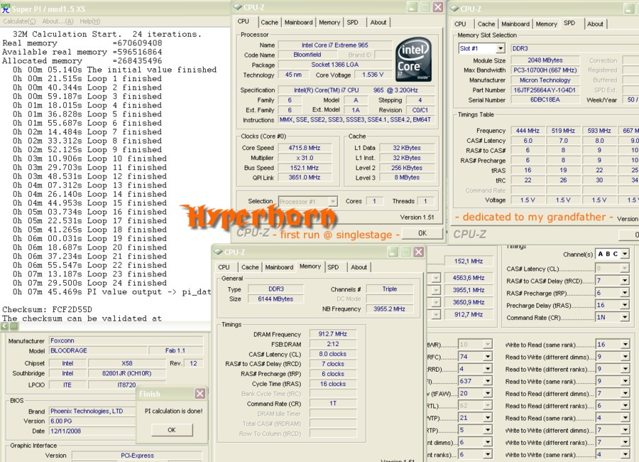The height and width of the screenshot is (462, 639).
Task: Click the Bus Speed value 152.1 MHz
Action: tap(305, 168)
